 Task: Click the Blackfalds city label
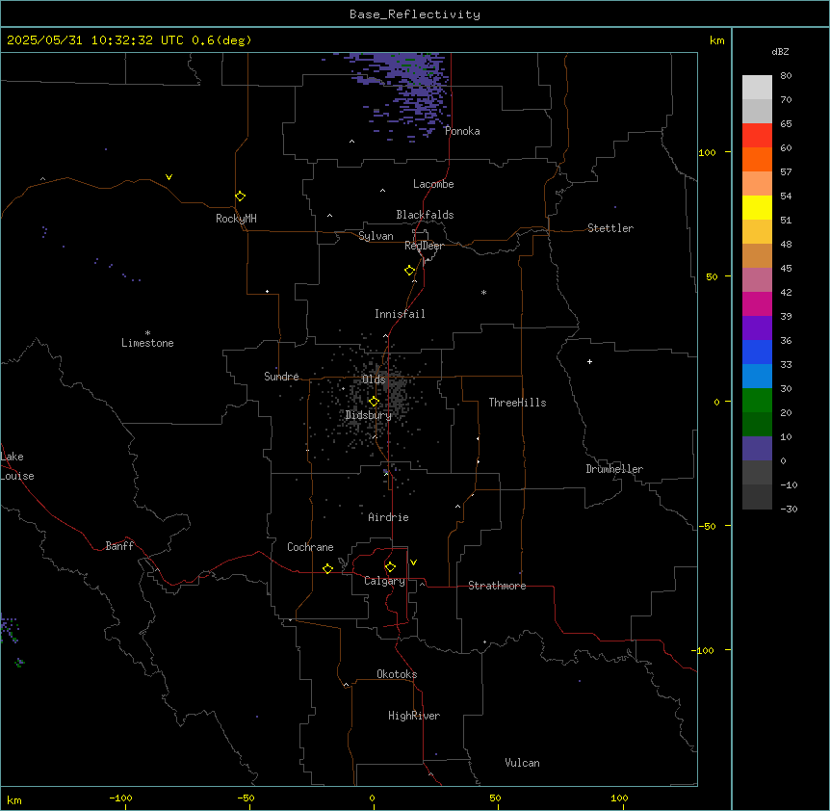point(425,215)
